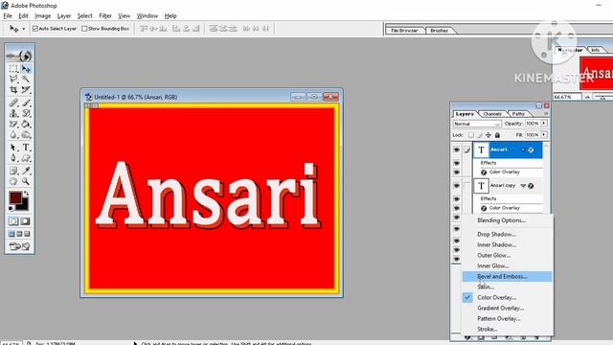Select the Crop tool
This screenshot has height=345, width=613.
point(13,89)
